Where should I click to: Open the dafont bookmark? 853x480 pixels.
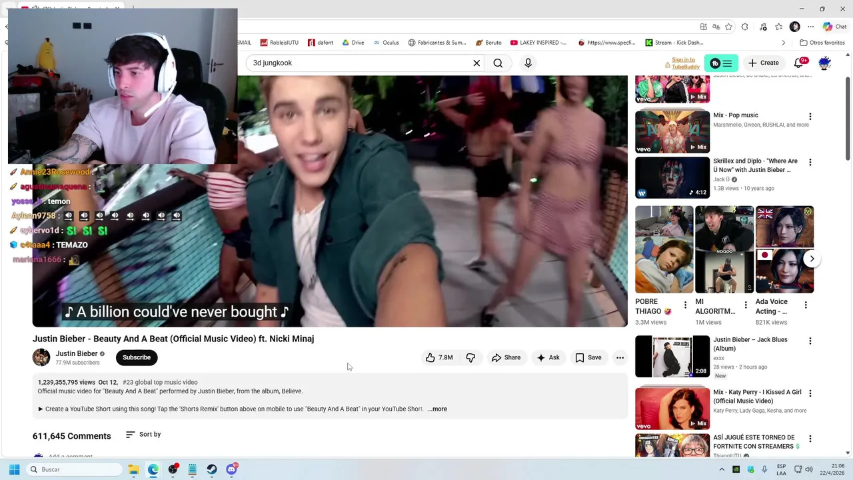point(321,43)
